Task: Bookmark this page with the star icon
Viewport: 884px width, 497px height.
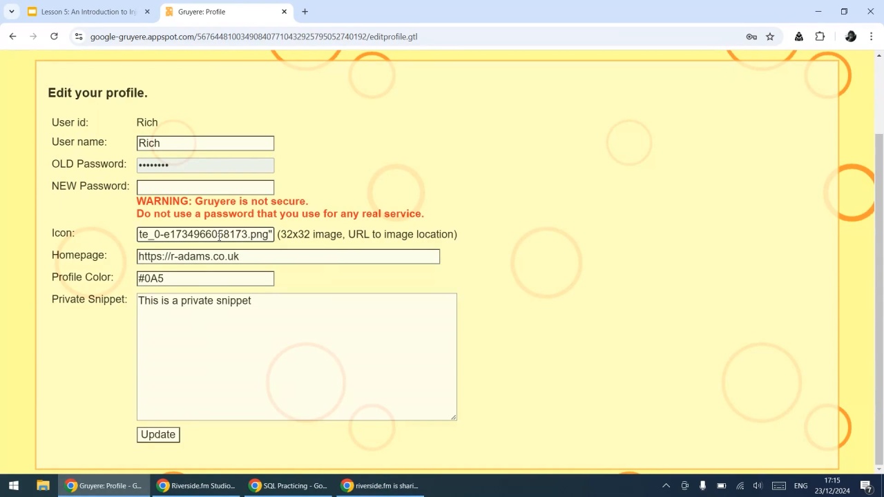Action: point(770,37)
